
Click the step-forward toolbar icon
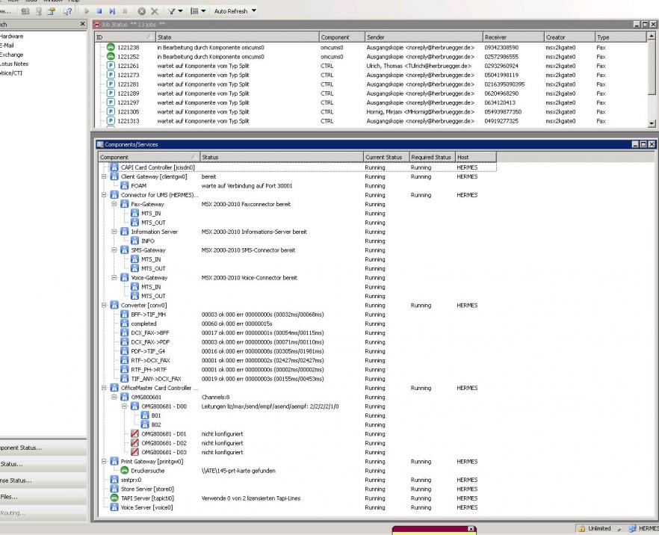(112, 12)
